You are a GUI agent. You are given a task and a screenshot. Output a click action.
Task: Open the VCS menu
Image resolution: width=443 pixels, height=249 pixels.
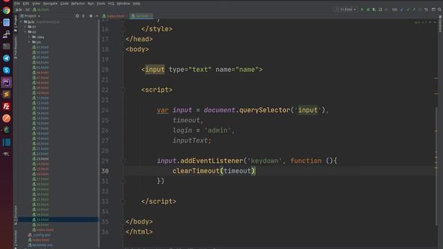coord(111,3)
